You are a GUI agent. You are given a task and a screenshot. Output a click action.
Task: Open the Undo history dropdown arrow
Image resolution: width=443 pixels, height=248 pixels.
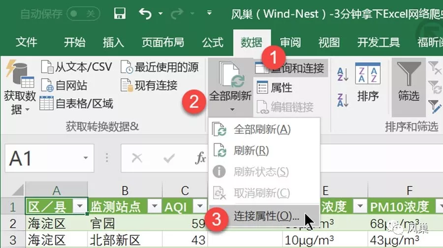160,13
